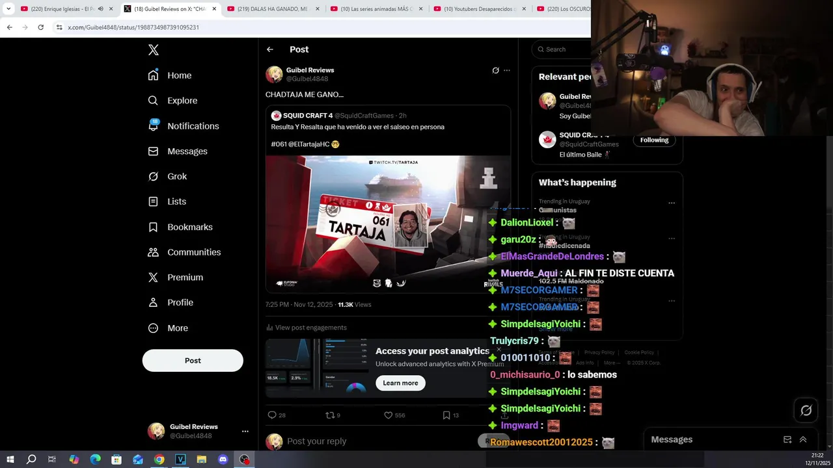
Task: Open Communities in the sidebar
Action: pos(184,252)
